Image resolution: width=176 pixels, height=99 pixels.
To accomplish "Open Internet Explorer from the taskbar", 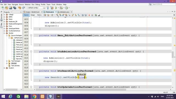I will (10, 97).
